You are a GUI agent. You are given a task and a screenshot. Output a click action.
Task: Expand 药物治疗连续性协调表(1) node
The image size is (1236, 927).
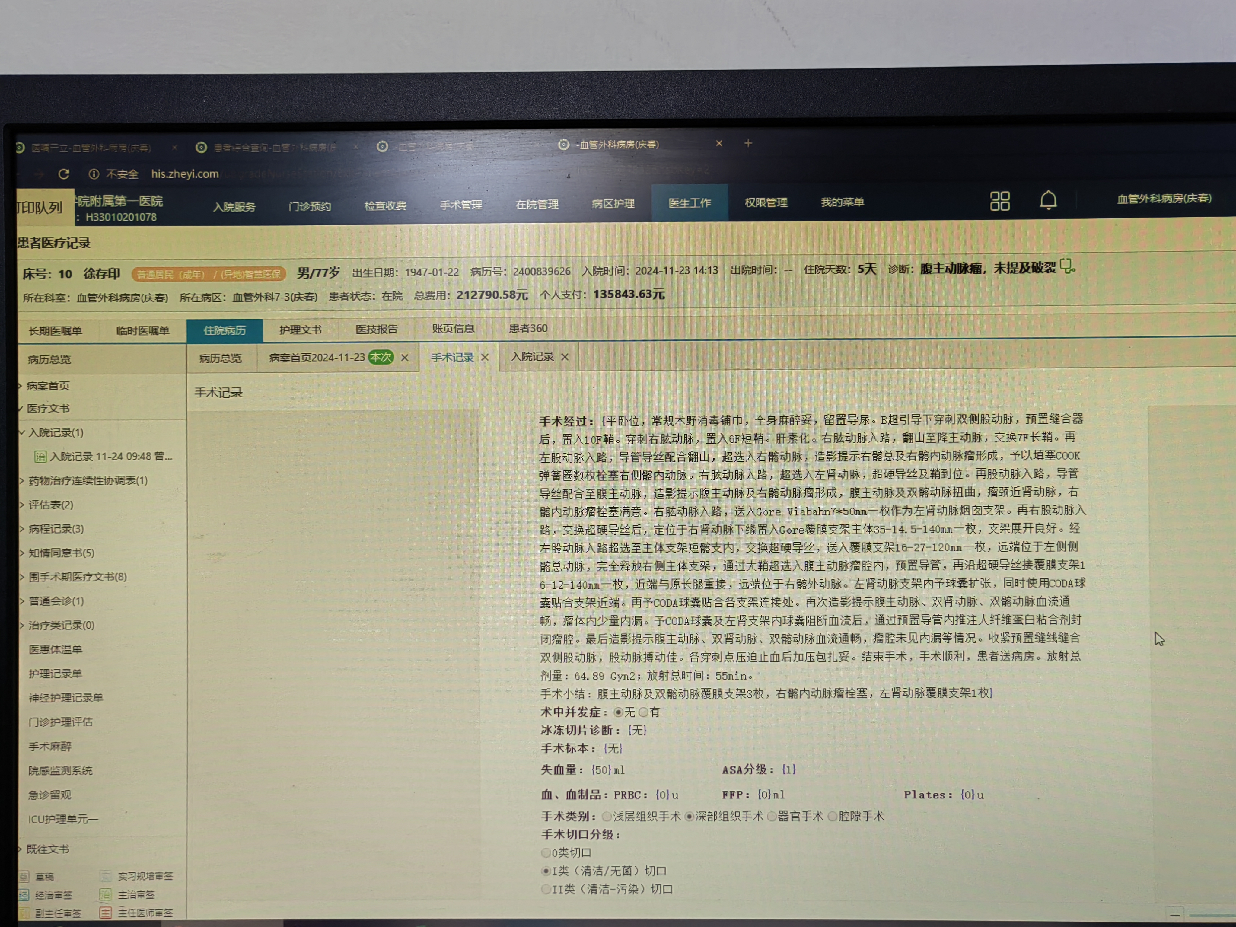22,480
